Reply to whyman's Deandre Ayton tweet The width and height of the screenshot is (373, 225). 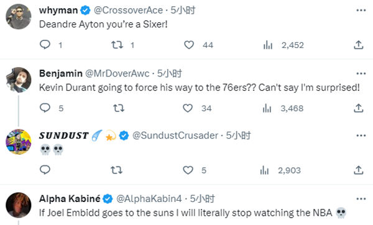click(x=45, y=45)
